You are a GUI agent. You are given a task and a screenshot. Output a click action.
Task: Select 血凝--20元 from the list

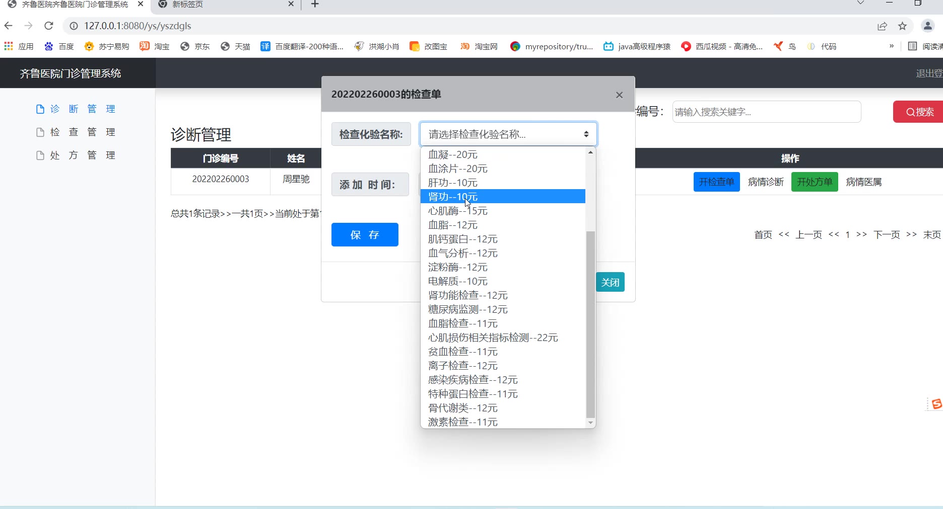click(503, 154)
